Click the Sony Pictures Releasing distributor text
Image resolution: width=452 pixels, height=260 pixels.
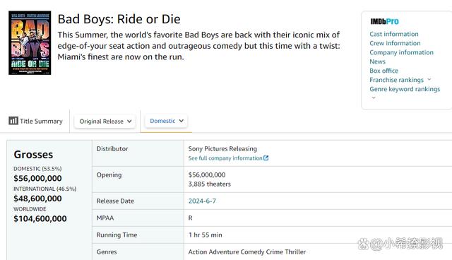click(222, 149)
